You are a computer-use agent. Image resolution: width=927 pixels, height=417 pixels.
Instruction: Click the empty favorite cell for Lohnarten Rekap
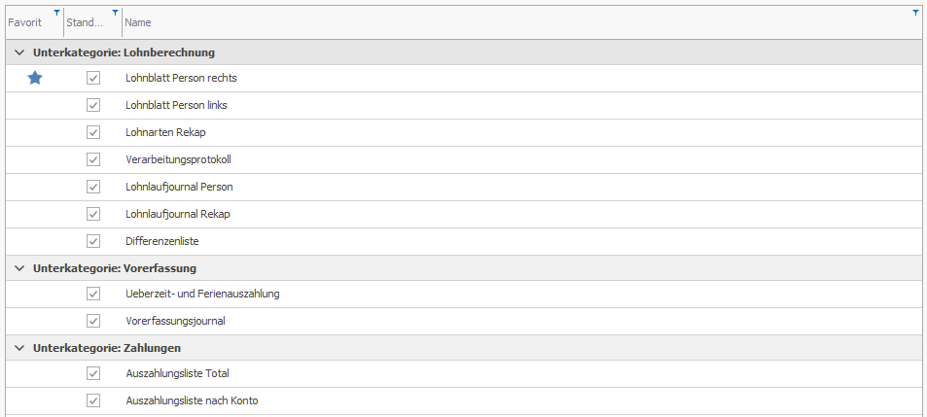tap(35, 132)
